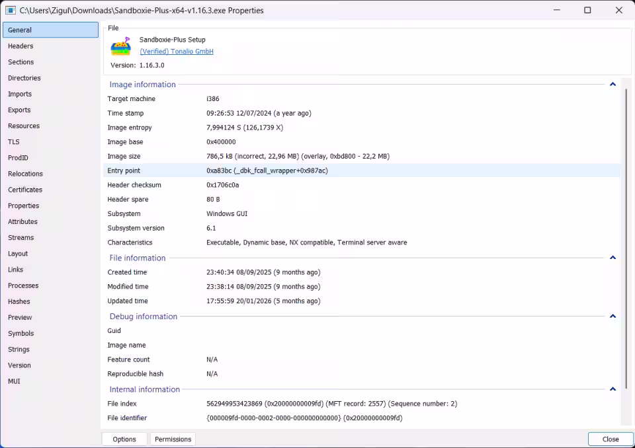The height and width of the screenshot is (448, 635).
Task: Open the Permissions button
Action: [x=173, y=439]
